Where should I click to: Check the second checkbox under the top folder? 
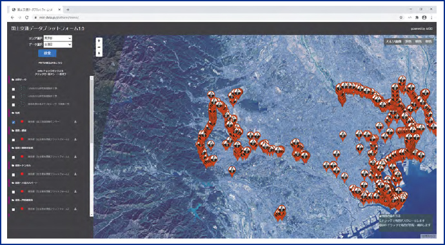[x=14, y=97]
